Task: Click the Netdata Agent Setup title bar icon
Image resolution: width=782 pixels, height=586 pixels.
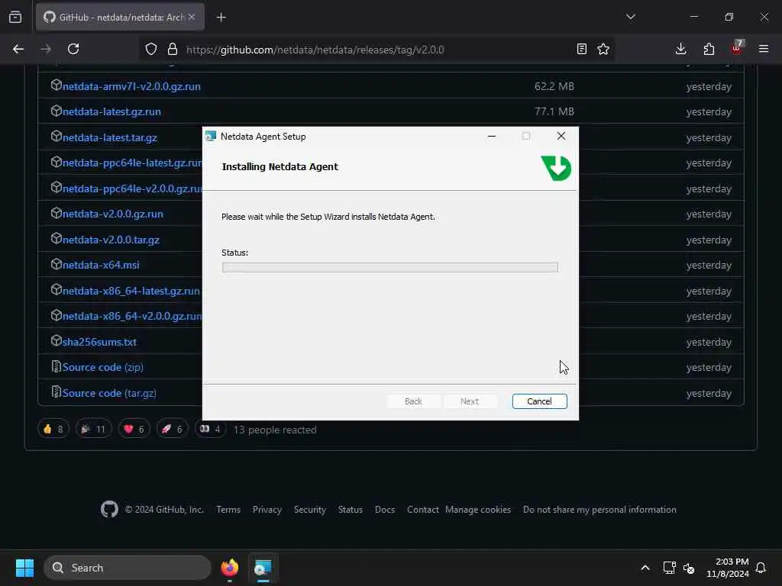Action: coord(211,136)
